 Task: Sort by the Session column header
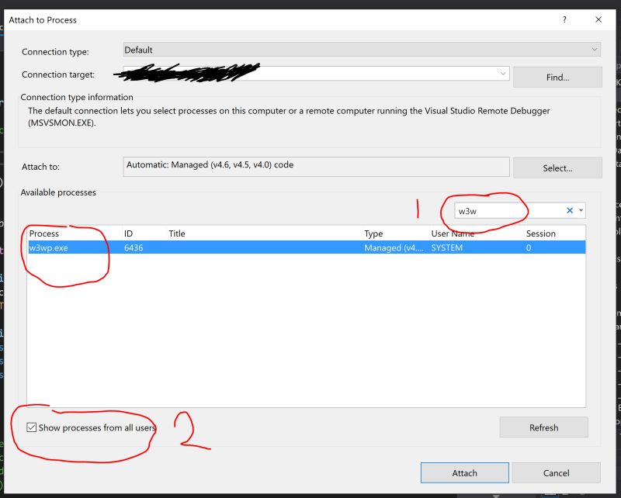(x=541, y=233)
